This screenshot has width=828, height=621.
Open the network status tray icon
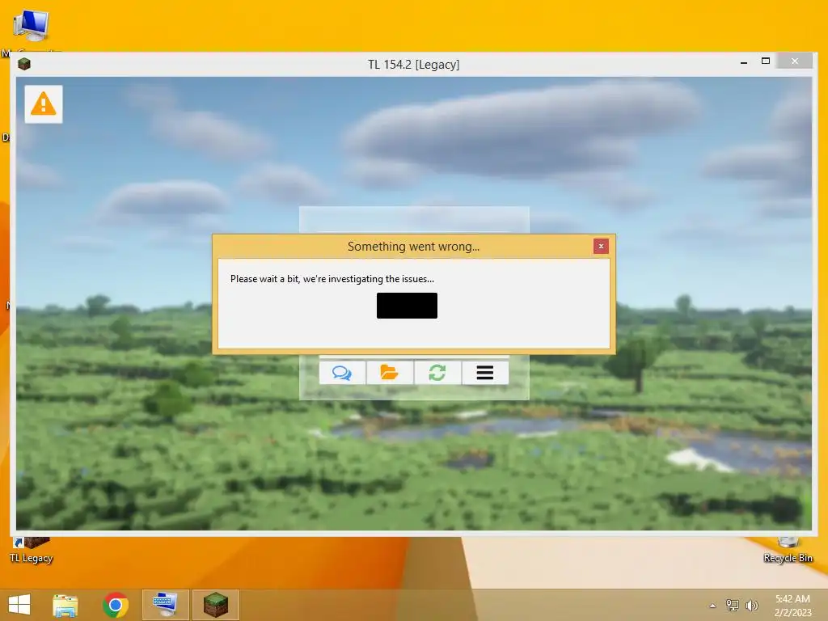point(732,606)
